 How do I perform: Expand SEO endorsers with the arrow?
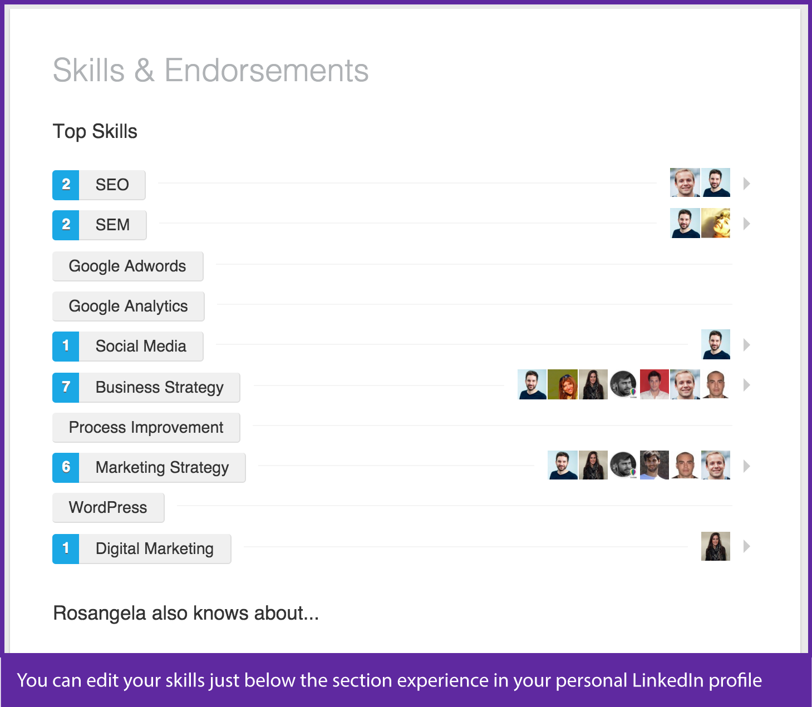point(747,184)
